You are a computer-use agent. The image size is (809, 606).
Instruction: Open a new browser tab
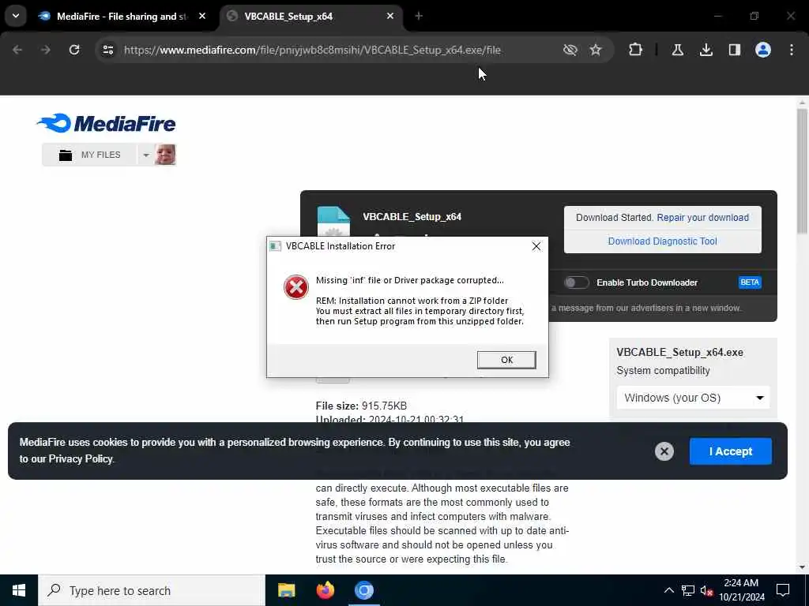pyautogui.click(x=419, y=17)
